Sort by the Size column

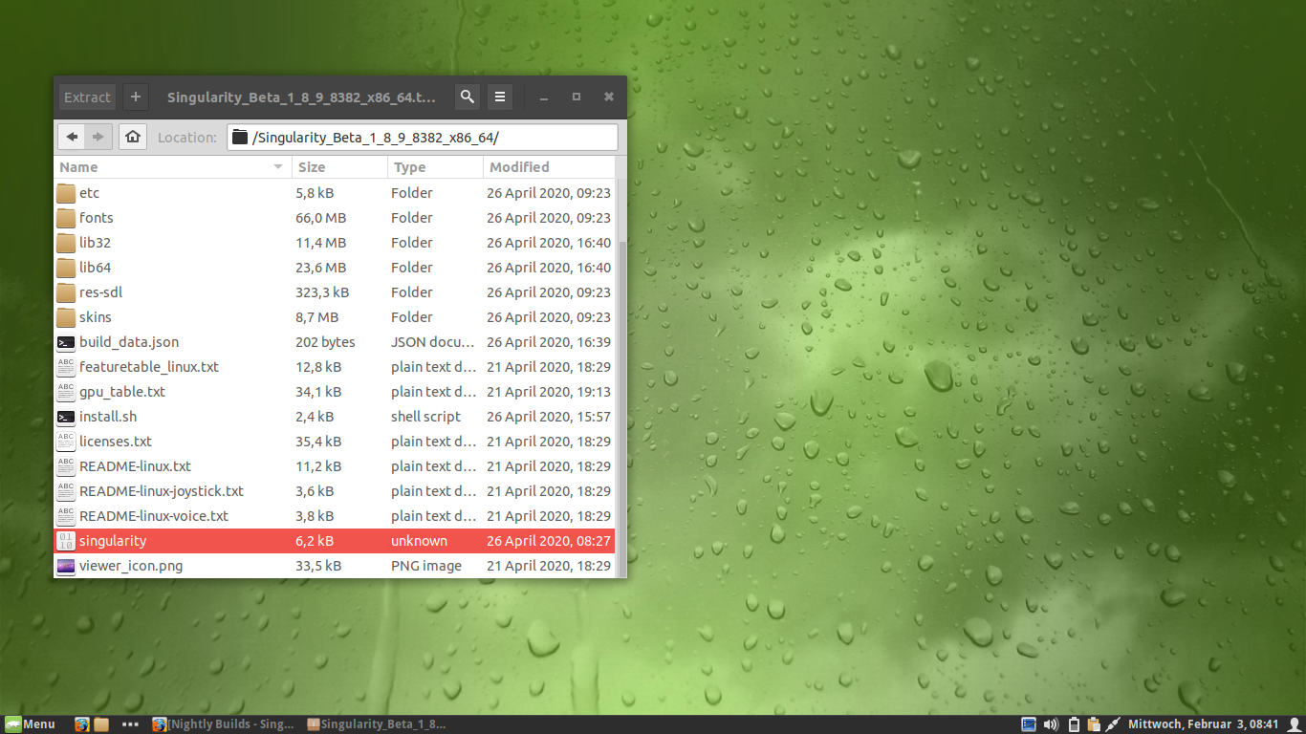tap(339, 167)
